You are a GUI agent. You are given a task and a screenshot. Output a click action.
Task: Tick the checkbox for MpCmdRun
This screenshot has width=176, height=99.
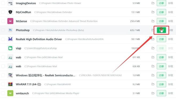[x=3, y=12]
